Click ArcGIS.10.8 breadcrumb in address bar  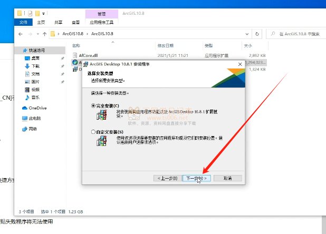102,34
